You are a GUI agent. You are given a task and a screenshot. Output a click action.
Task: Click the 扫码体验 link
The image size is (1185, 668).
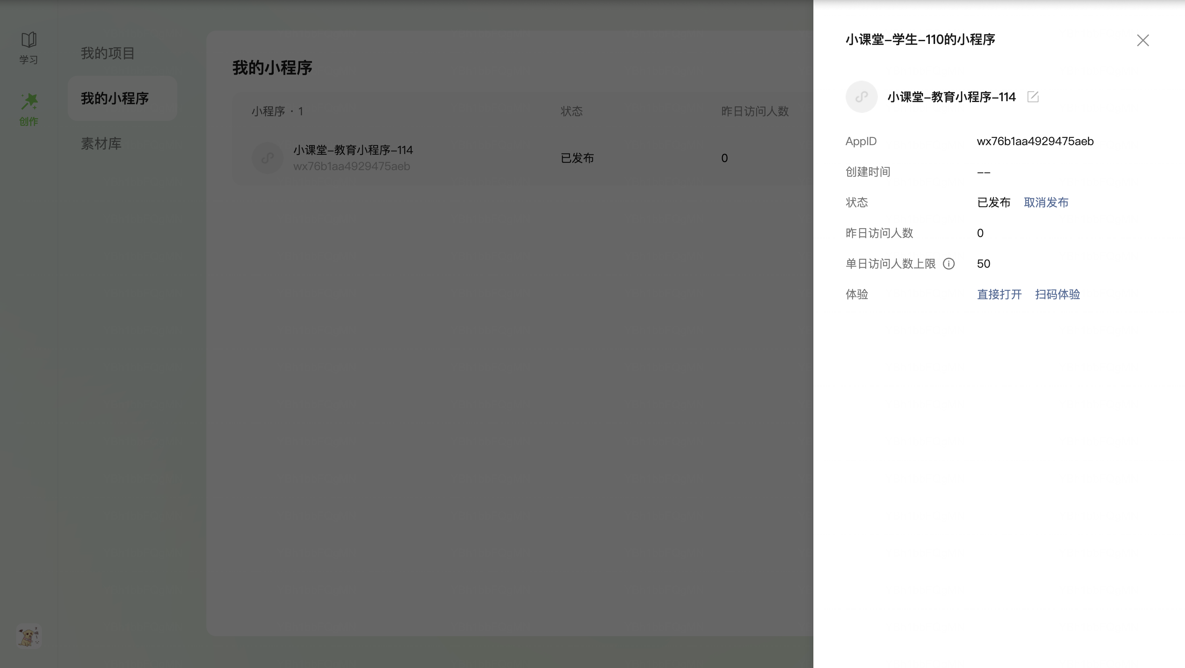(1057, 294)
